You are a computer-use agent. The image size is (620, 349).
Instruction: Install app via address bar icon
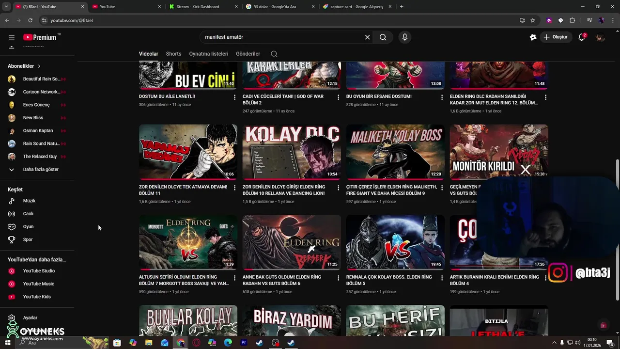click(522, 20)
